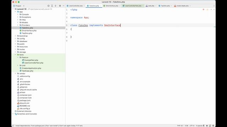This screenshot has width=227, height=127.
Task: Select composer.json file
Action: pos(26,95)
